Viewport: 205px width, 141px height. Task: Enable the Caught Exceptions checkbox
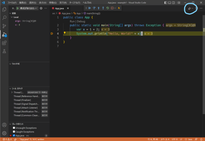[14, 131]
